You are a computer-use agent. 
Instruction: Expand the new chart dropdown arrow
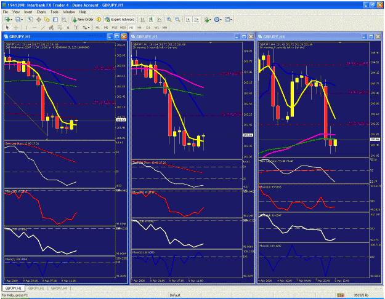[12, 20]
